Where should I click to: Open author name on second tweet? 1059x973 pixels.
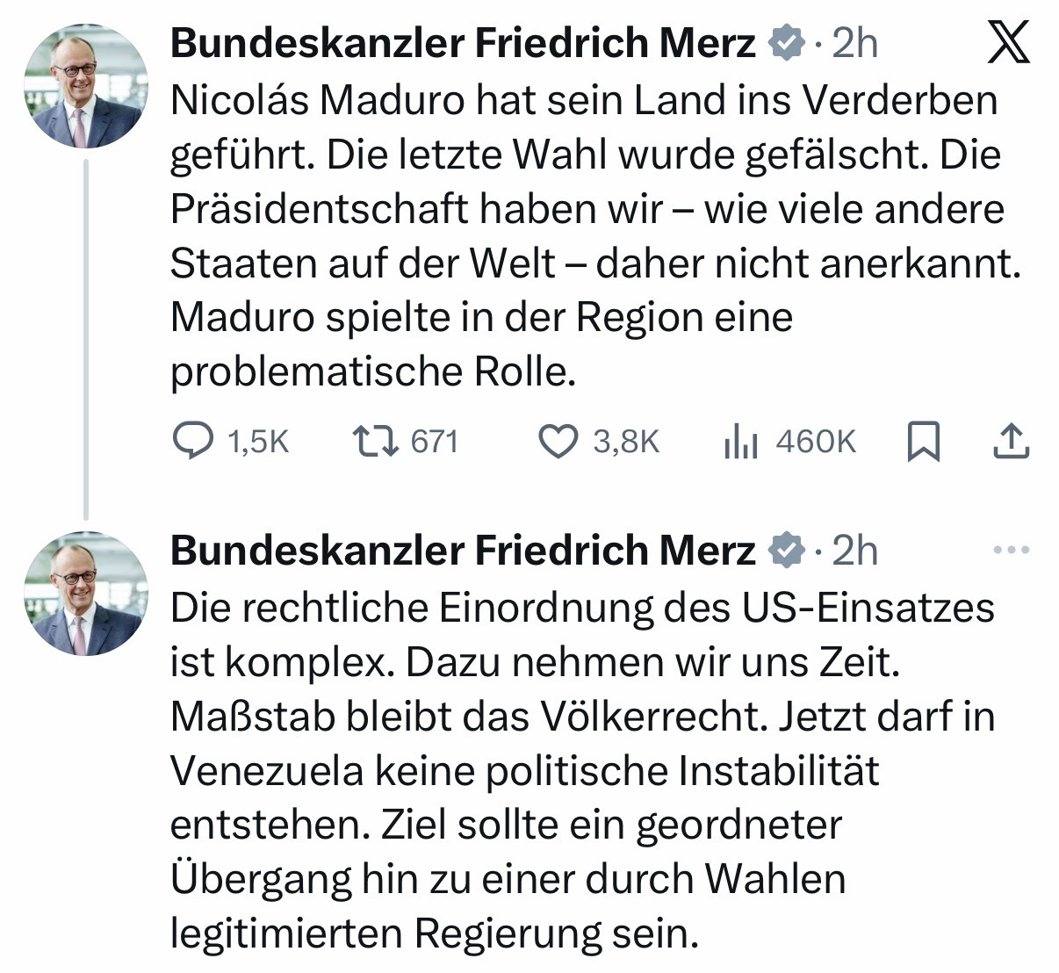pos(462,551)
